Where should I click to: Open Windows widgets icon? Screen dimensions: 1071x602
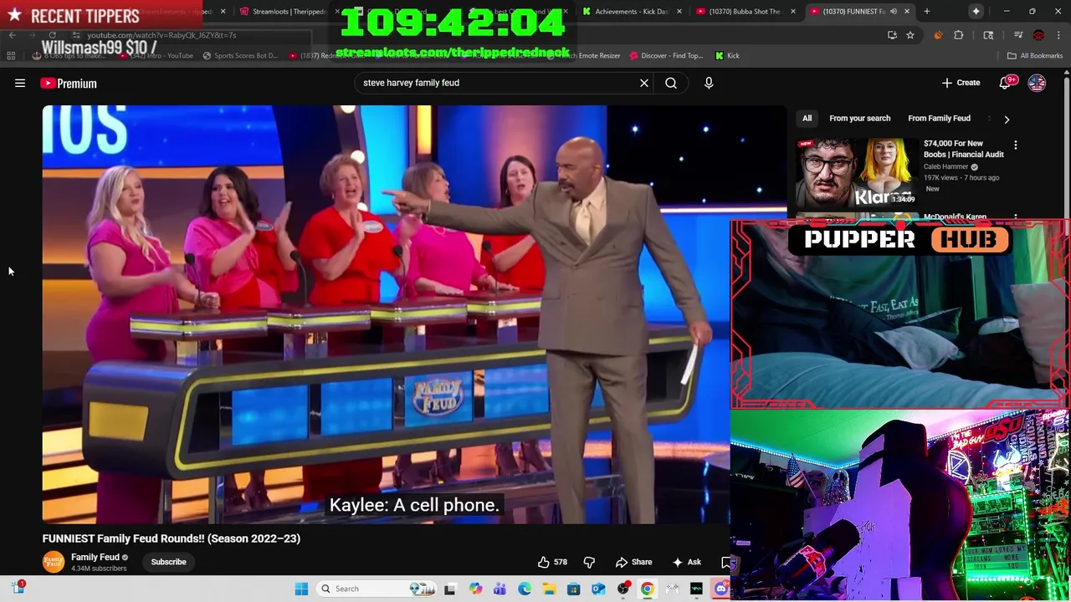coord(18,588)
